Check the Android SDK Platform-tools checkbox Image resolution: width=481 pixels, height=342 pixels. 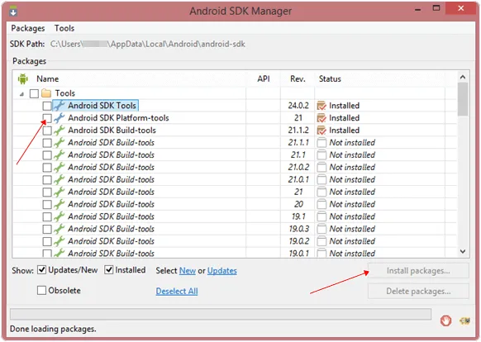point(47,118)
